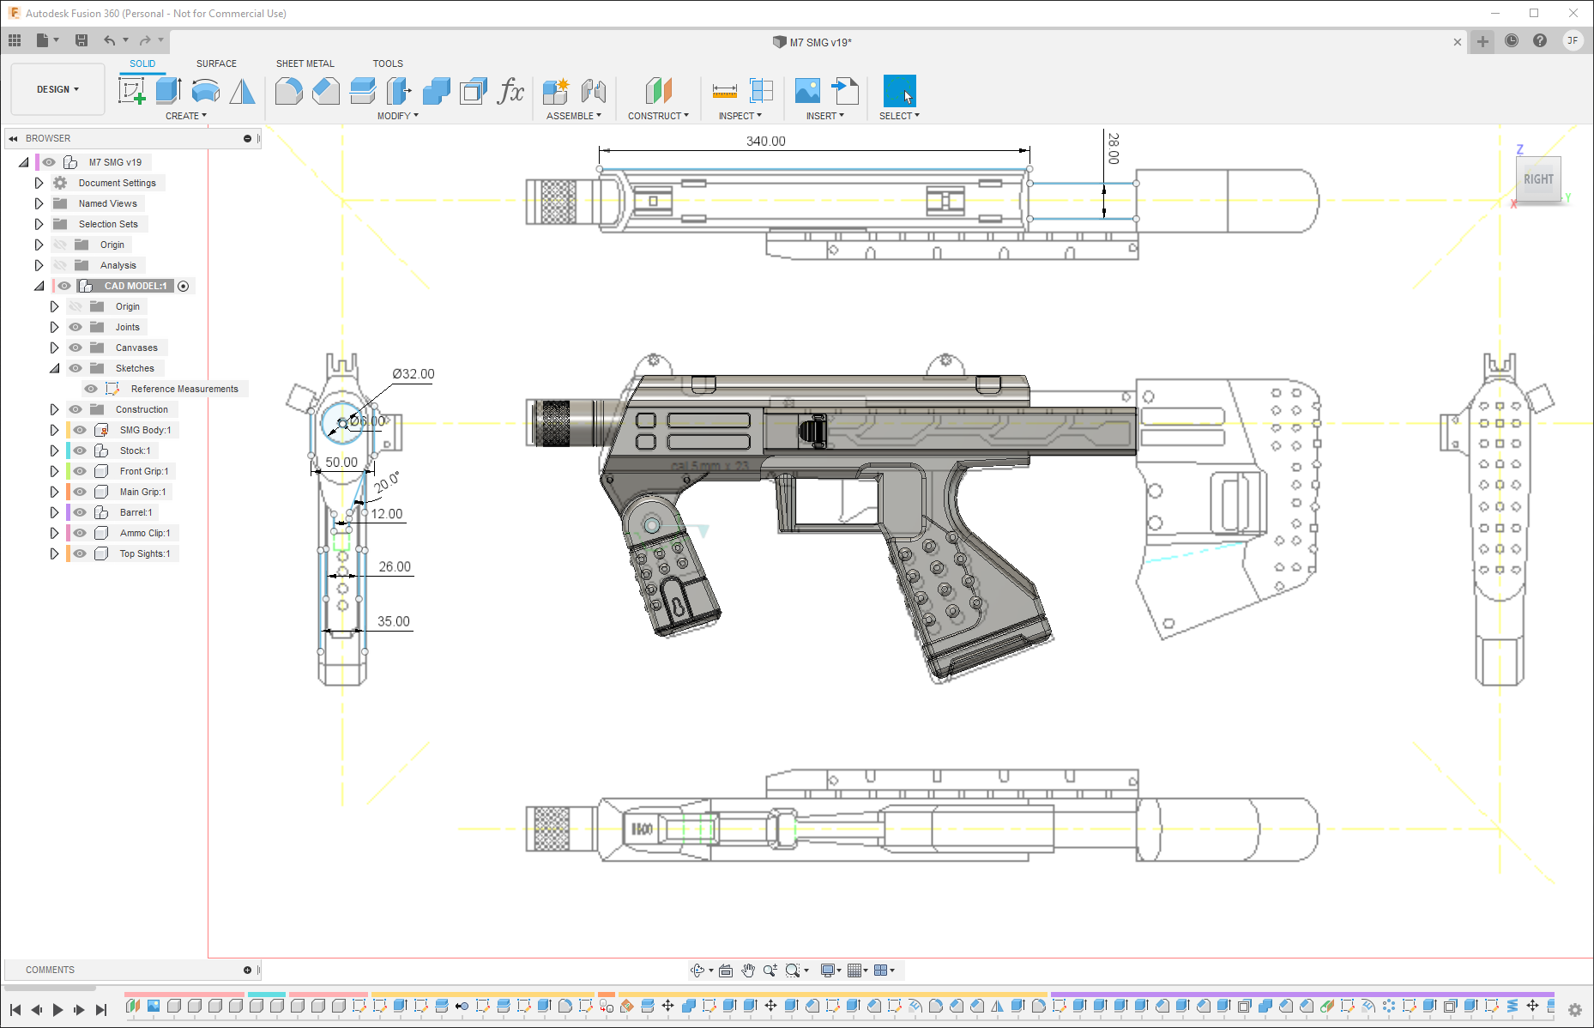Viewport: 1594px width, 1028px height.
Task: Click the Measure tool icon
Action: pos(724,91)
